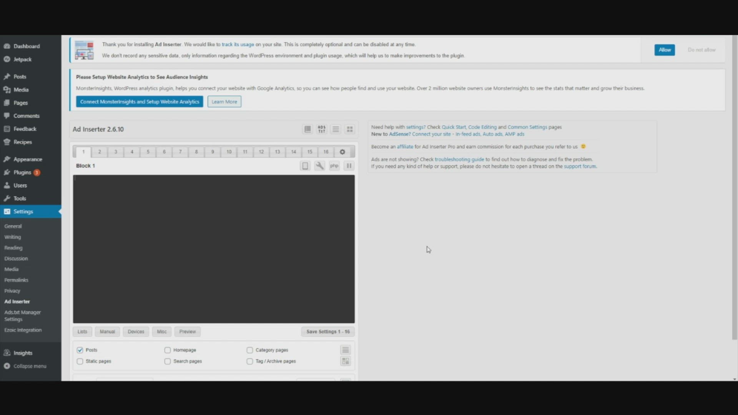Open Plugins in the sidebar menu
738x415 pixels.
(22, 172)
